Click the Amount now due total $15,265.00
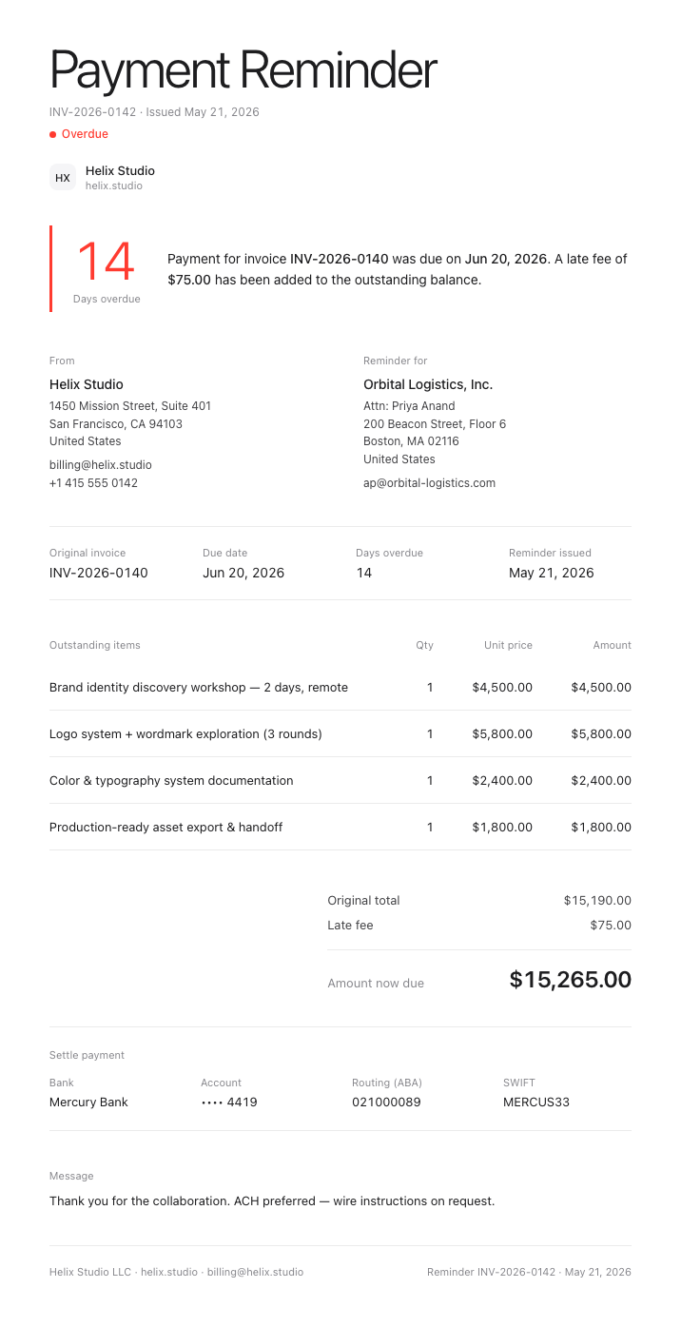Screen dimensions: 681x1327 tap(571, 980)
